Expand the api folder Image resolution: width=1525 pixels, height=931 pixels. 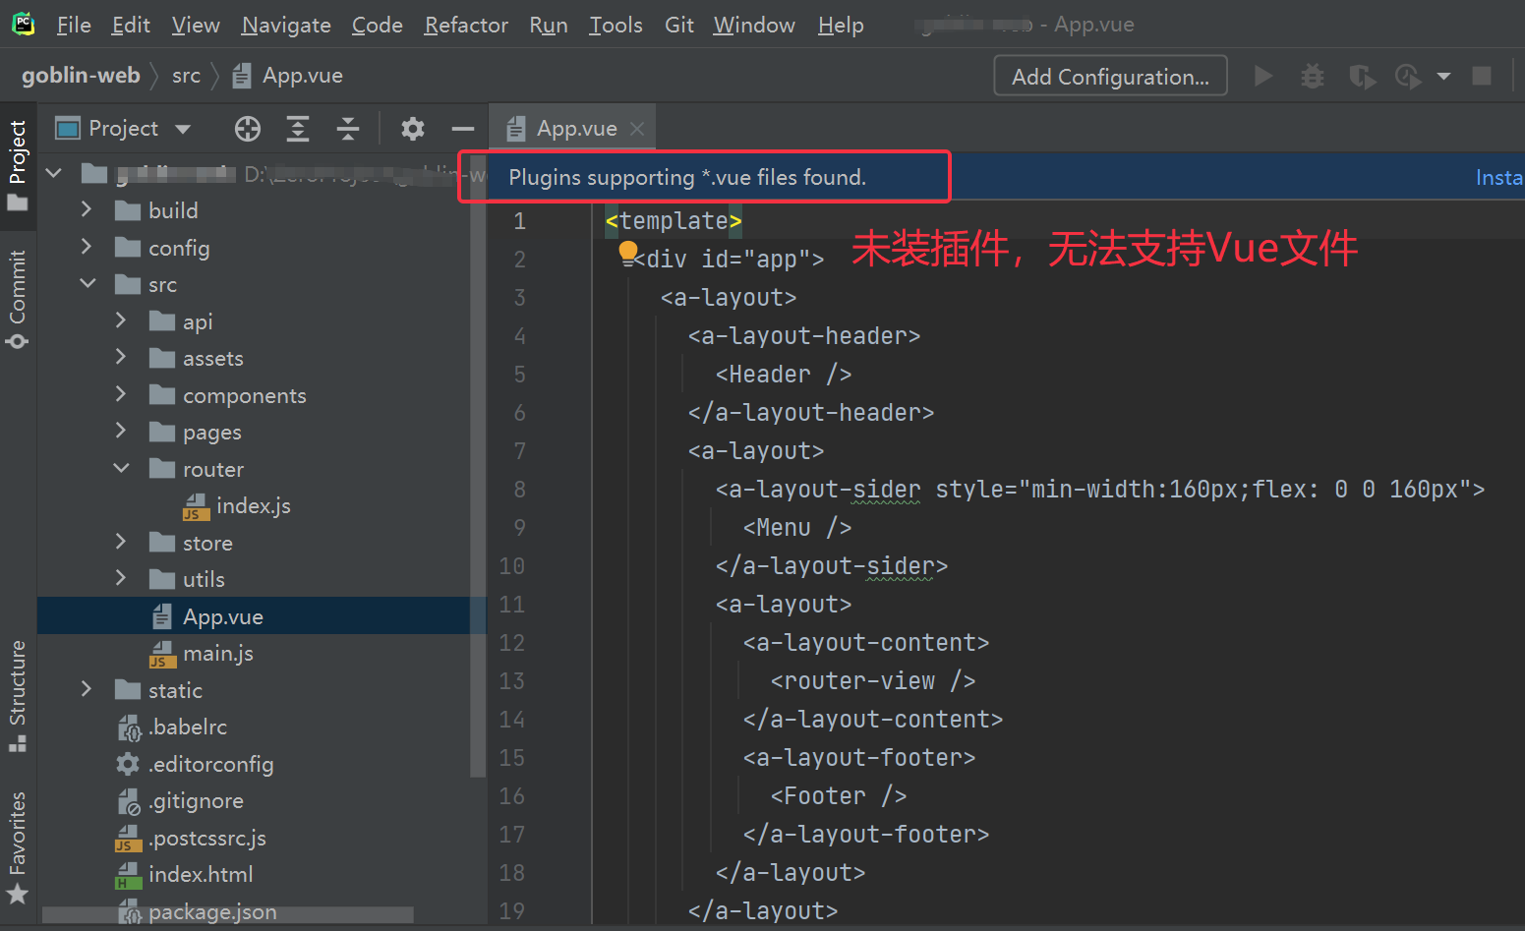(121, 320)
